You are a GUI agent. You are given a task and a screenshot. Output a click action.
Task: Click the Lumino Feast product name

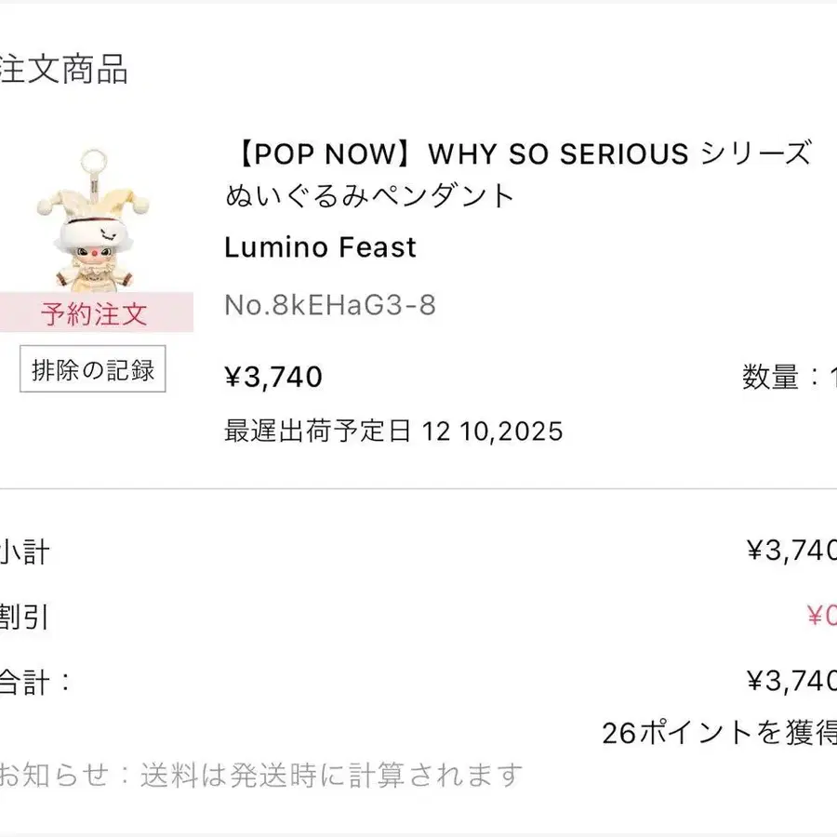click(320, 247)
